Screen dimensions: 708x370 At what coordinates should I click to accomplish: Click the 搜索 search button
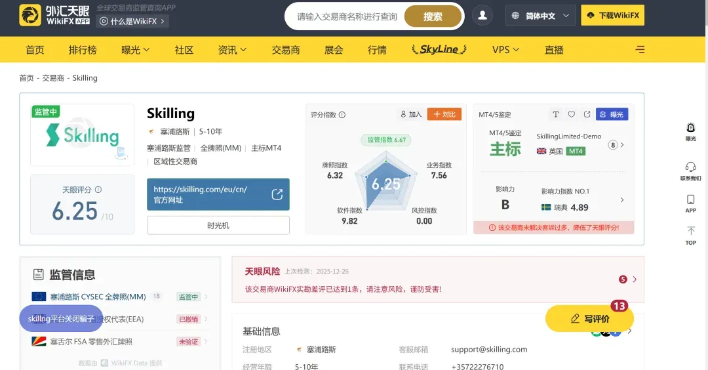433,16
